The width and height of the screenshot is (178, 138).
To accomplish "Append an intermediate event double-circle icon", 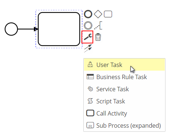I will (x=88, y=25).
